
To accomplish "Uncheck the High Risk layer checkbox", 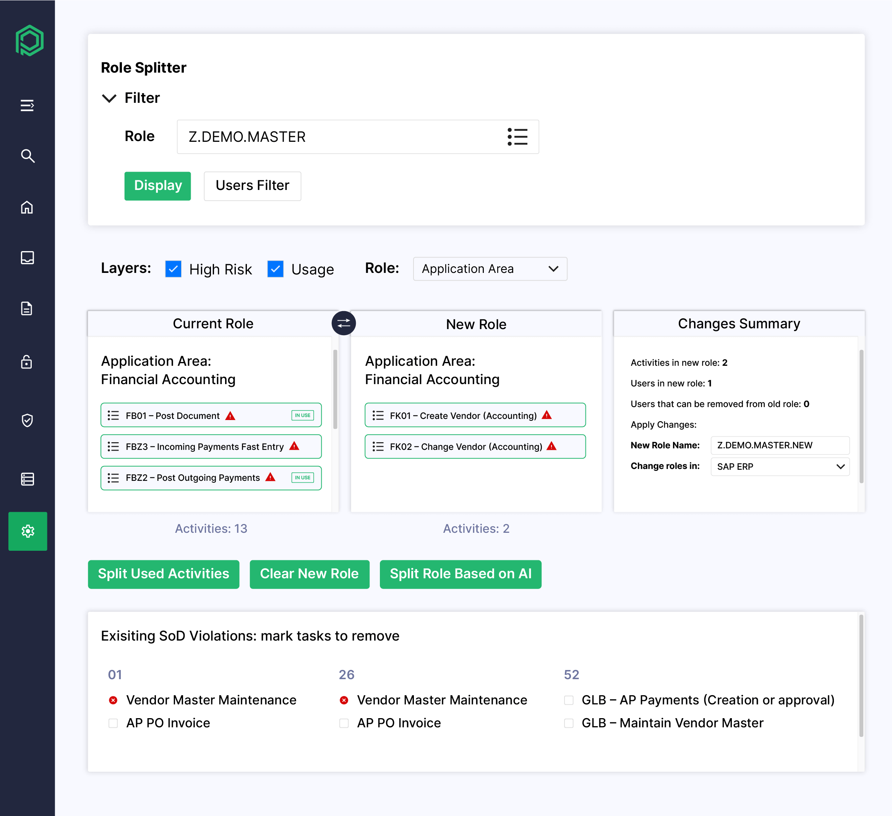I will coord(173,269).
